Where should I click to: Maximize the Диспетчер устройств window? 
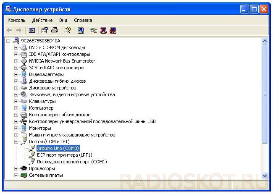pyautogui.click(x=254, y=9)
